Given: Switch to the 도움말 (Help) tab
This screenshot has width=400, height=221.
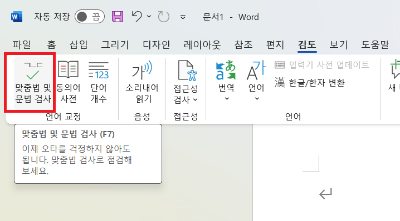Looking at the screenshot, I should [375, 45].
